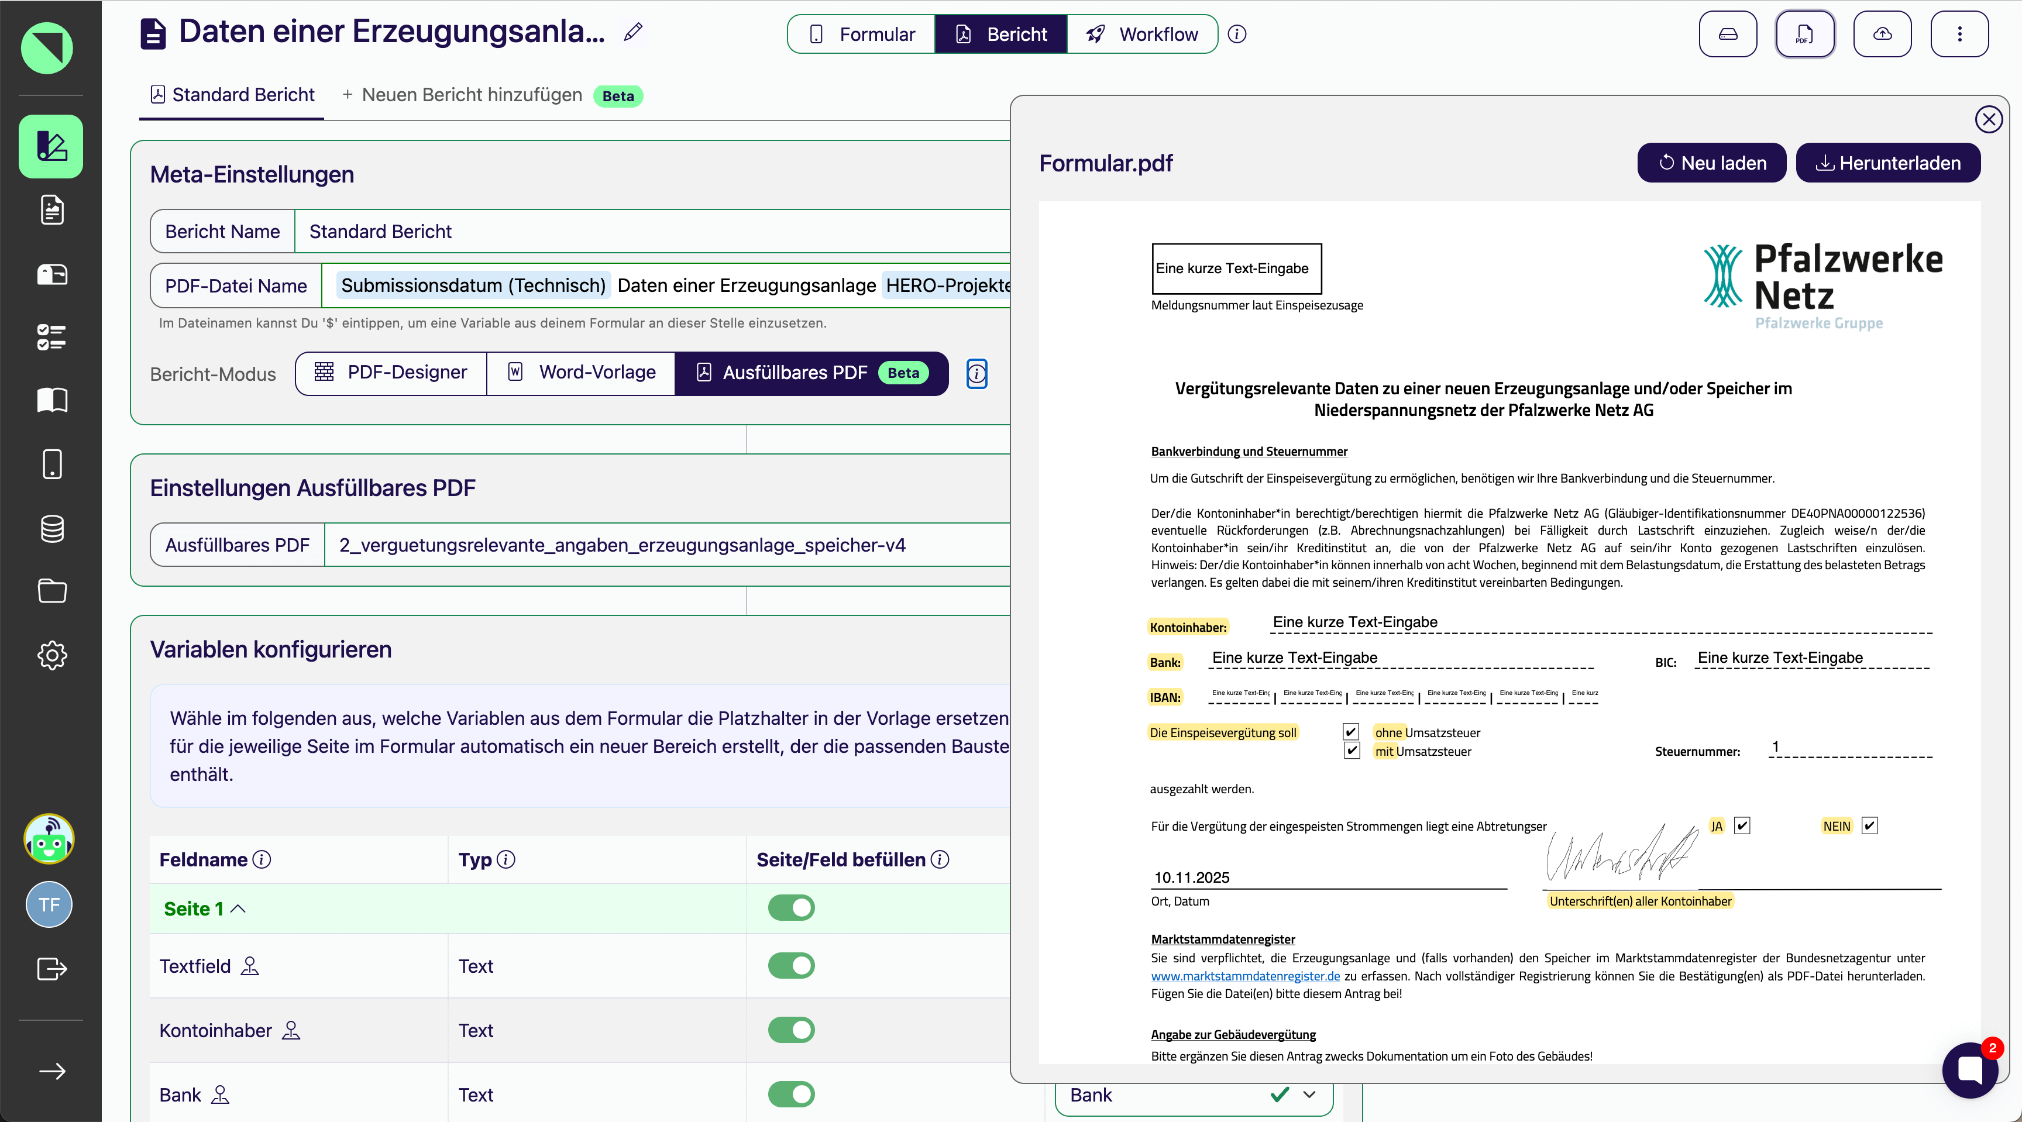
Task: Open the checklist icon in sidebar
Action: pos(52,336)
